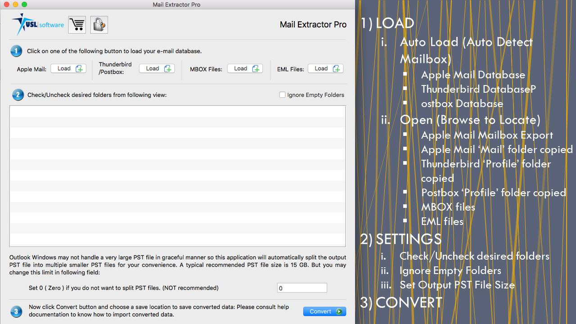
Task: Load a Thunderbird/Postbox database
Action: pyautogui.click(x=157, y=68)
